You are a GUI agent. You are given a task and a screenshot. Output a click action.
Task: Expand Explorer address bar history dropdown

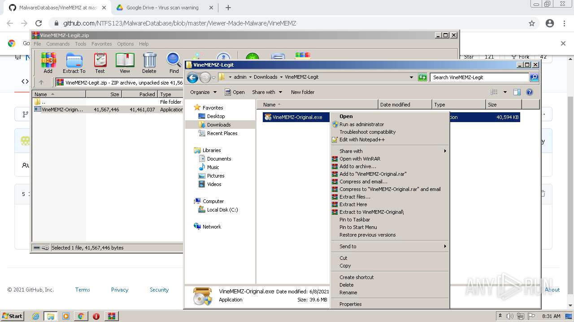tap(411, 77)
